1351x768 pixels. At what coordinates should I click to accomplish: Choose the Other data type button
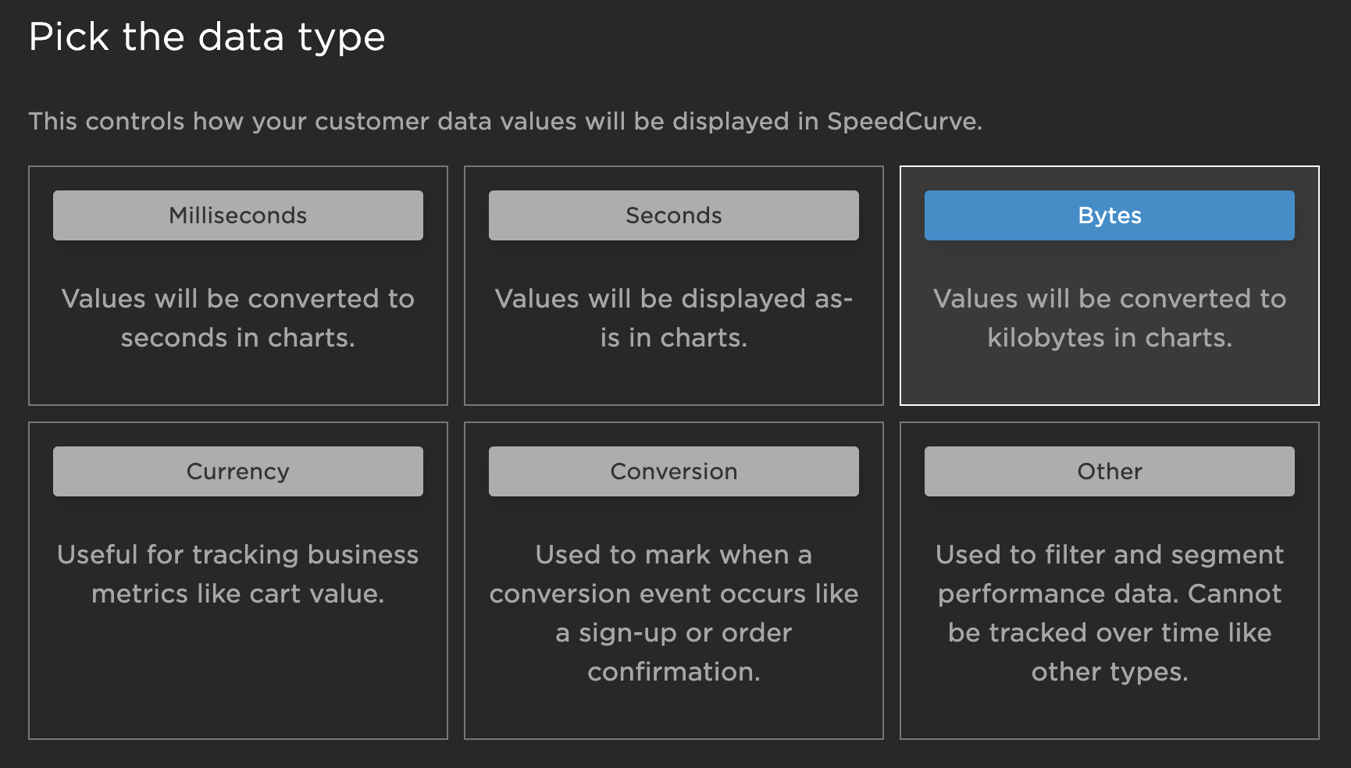click(1109, 471)
